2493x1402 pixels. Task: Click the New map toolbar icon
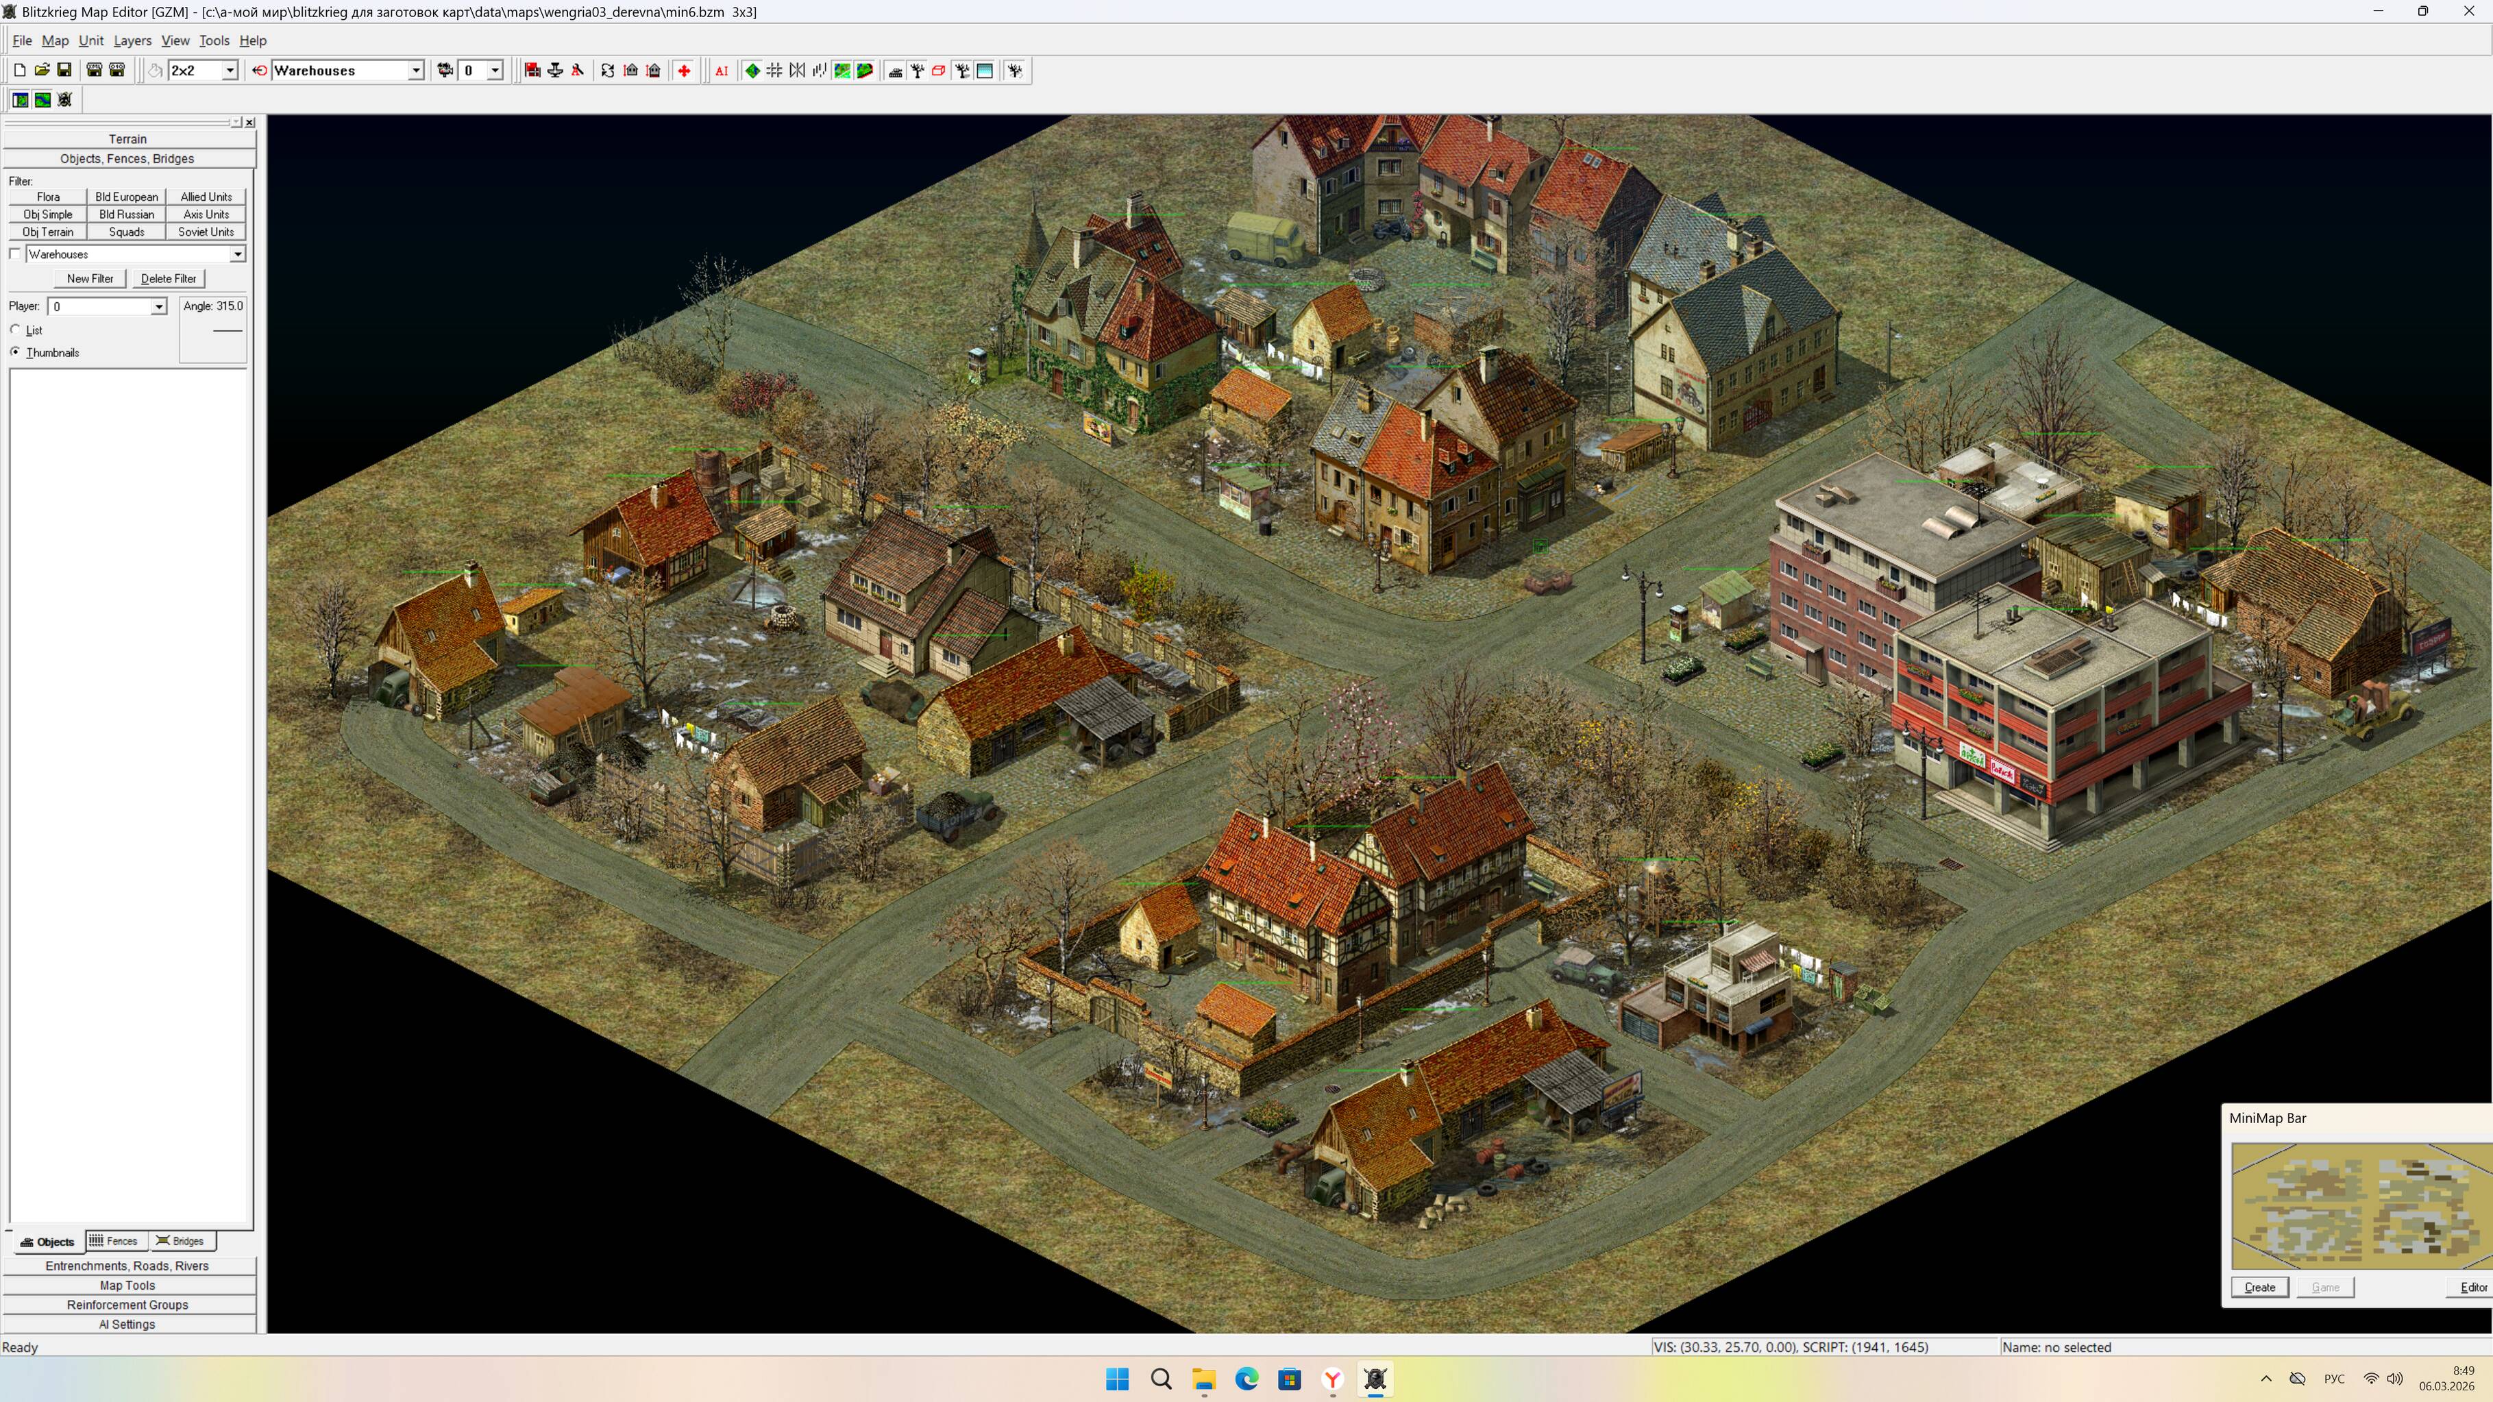tap(19, 71)
